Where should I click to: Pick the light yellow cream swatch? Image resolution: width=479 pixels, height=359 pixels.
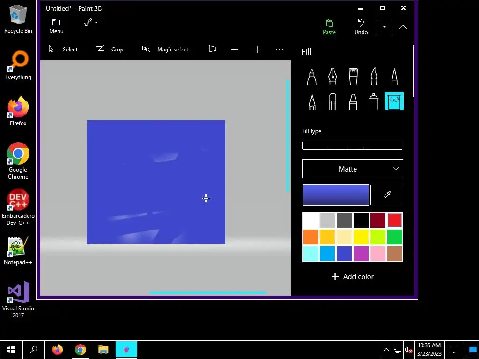(x=344, y=237)
